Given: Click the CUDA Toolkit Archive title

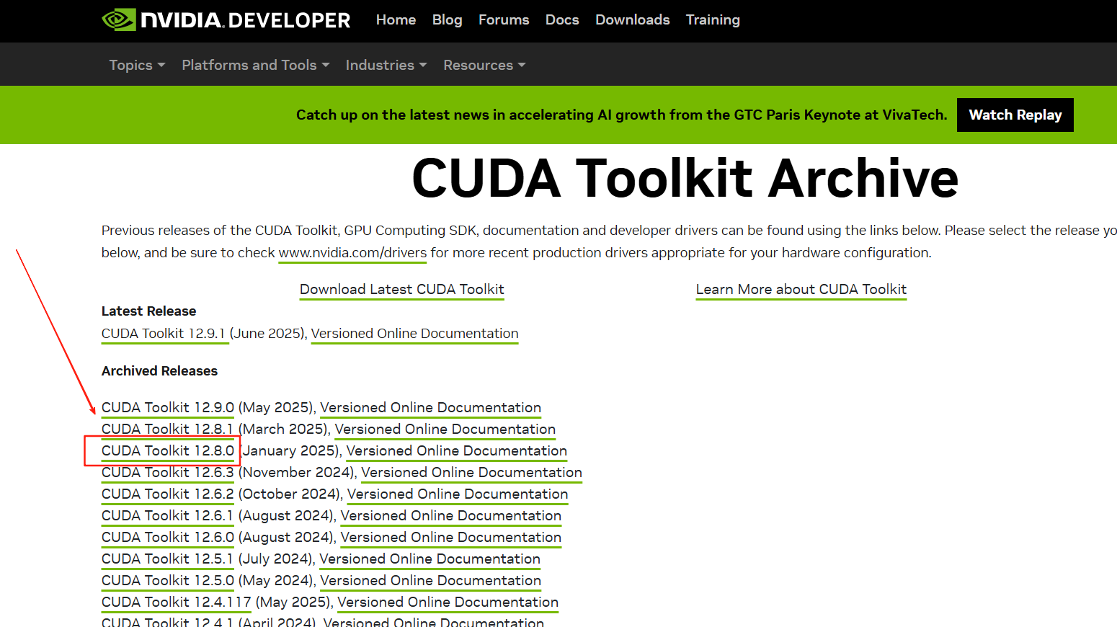Looking at the screenshot, I should [685, 179].
